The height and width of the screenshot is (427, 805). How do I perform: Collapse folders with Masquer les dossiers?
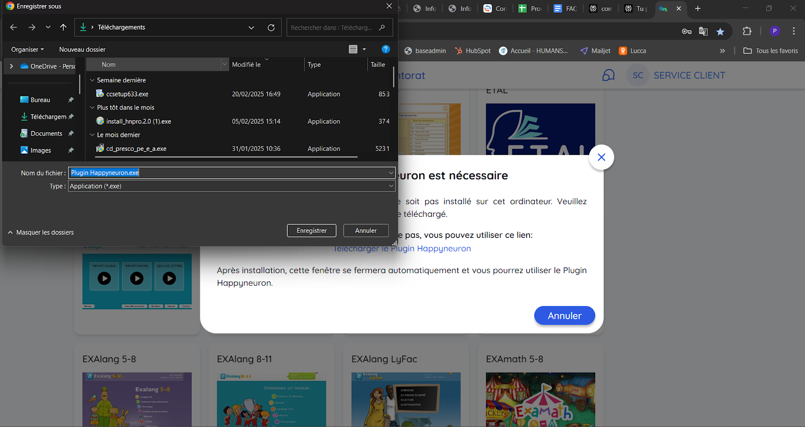40,232
